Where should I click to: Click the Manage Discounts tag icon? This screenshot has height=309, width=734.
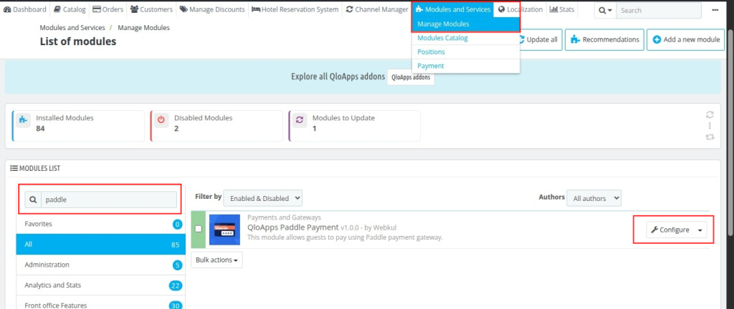[183, 9]
